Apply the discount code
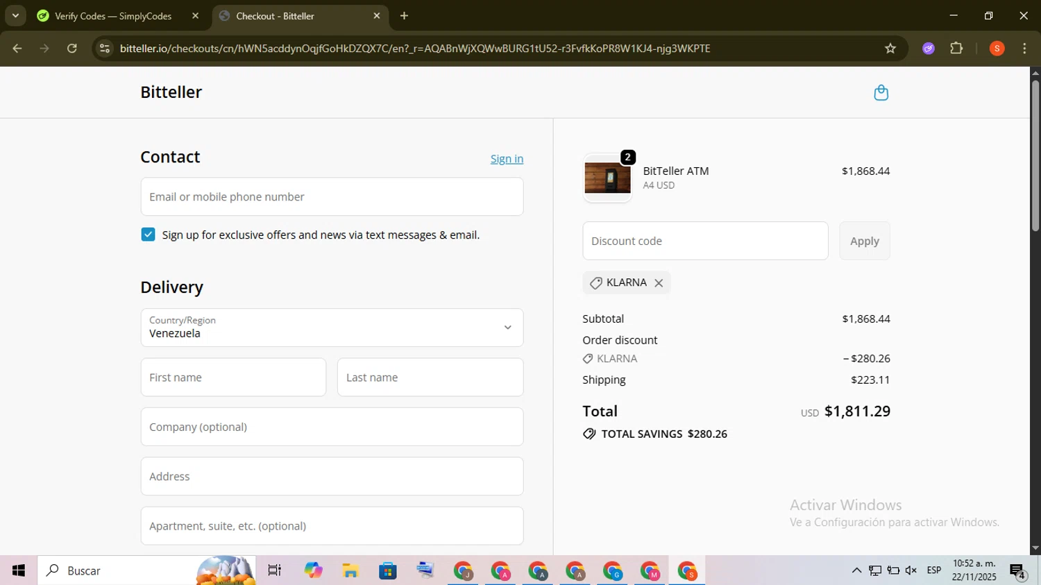1041x585 pixels. (865, 241)
